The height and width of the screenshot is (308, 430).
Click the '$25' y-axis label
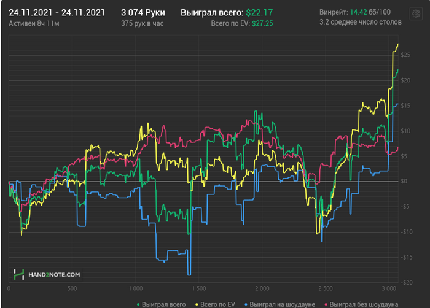pos(405,55)
